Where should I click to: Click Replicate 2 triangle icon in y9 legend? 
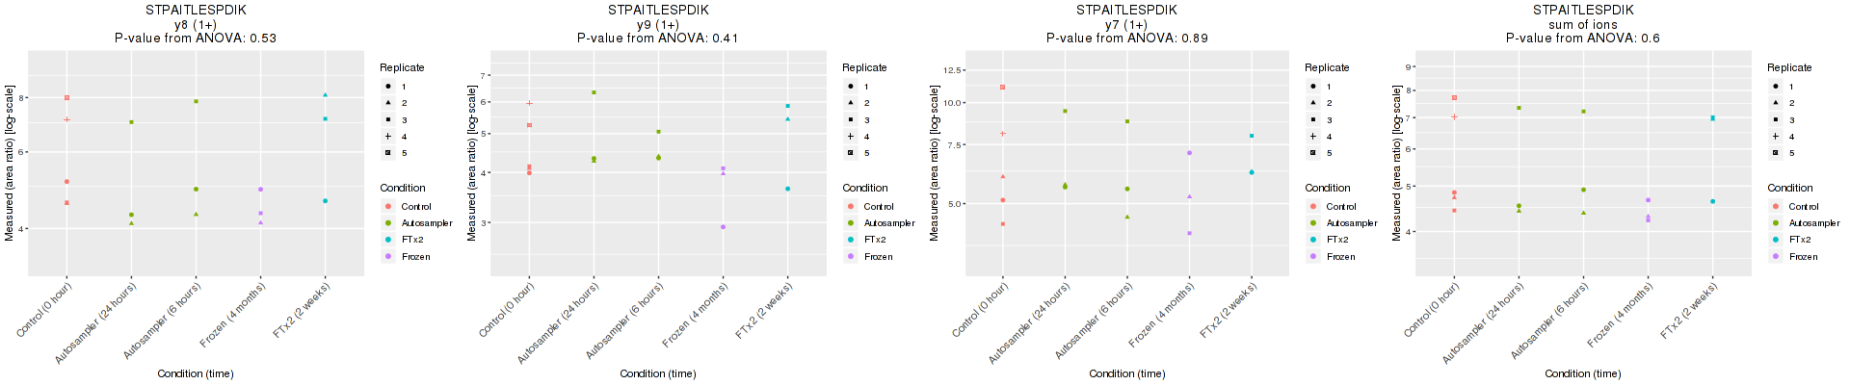click(x=851, y=103)
